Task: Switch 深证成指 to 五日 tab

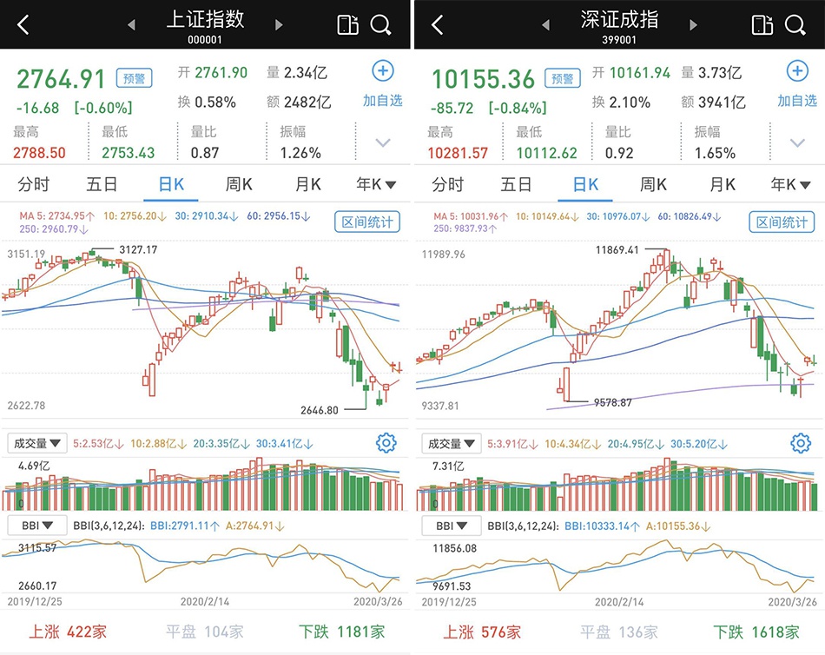Action: (x=516, y=184)
